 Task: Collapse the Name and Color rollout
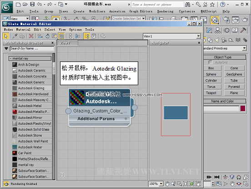tap(225, 101)
